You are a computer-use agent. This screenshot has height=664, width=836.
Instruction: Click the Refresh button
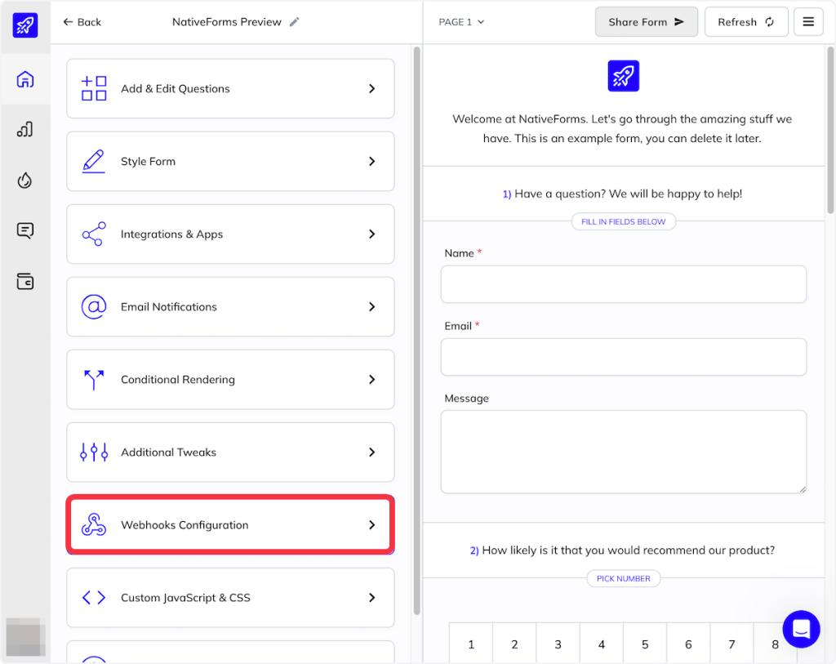[745, 22]
